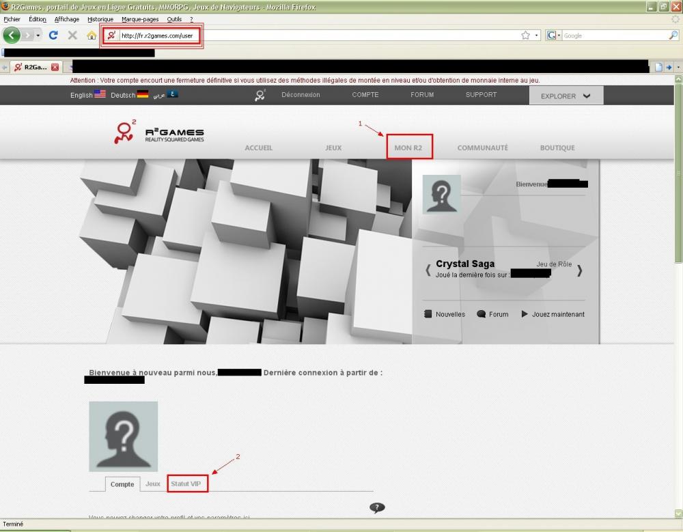Screen dimensions: 683x532
Task: Click the Déconnexion link
Action: (x=301, y=95)
